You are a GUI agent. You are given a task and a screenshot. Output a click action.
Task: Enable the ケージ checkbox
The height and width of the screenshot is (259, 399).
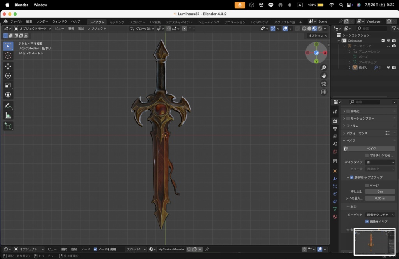pos(367,185)
